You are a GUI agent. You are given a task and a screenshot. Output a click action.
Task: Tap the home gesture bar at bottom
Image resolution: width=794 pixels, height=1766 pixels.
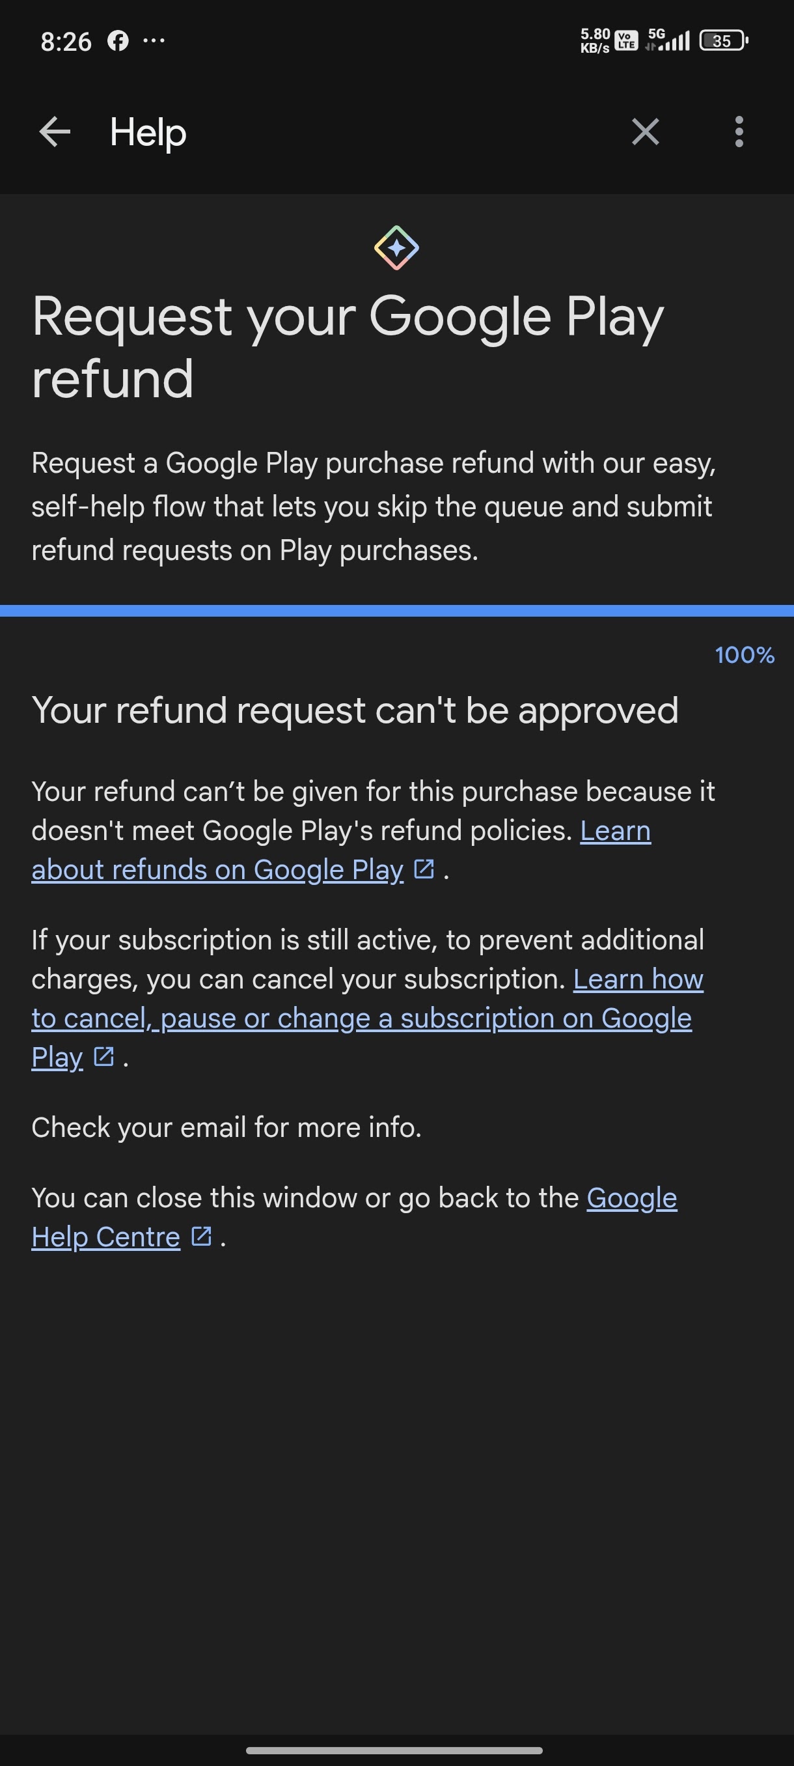point(394,1750)
